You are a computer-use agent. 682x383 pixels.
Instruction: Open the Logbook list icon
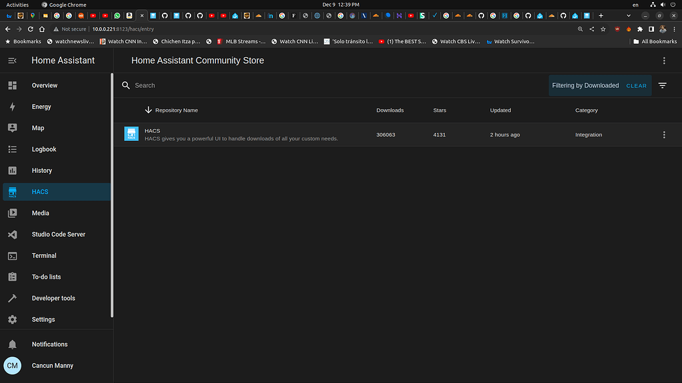click(x=12, y=149)
